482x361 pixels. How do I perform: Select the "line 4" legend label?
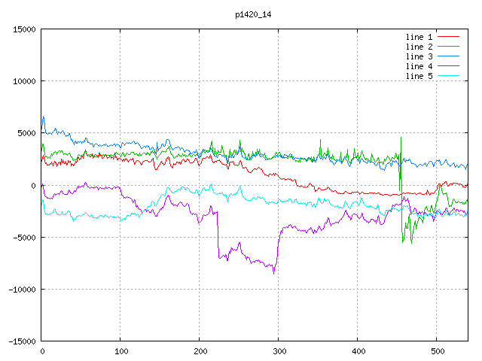(x=419, y=66)
